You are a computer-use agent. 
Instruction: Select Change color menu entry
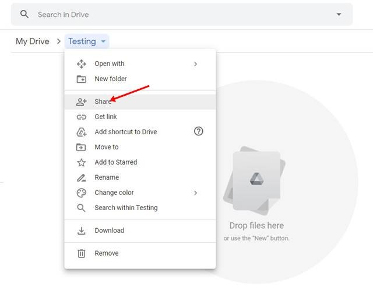tap(140, 193)
